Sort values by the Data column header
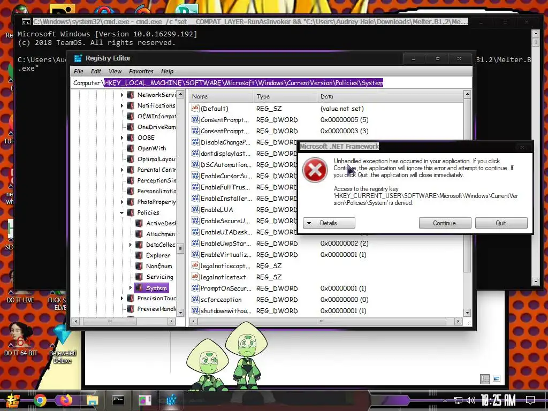548x411 pixels. point(390,96)
